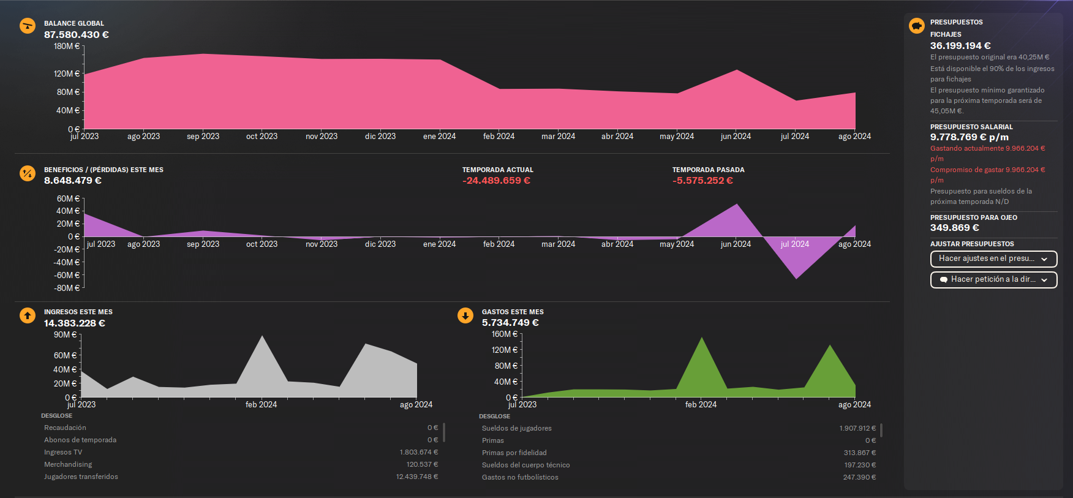Click the 8.648.479 € monthly profit value
Viewport: 1073px width, 498px height.
(73, 181)
